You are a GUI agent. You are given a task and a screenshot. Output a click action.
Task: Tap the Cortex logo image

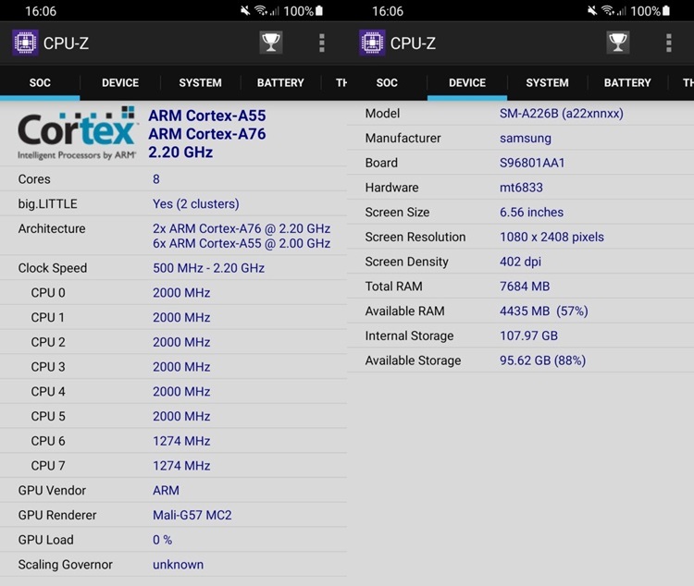(77, 133)
